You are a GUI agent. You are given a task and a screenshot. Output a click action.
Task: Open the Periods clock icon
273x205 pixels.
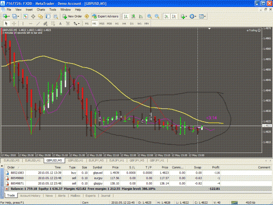click(x=192, y=16)
